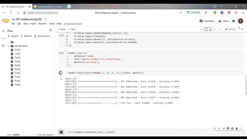The image size is (247, 139).
Task: Copy link to cell icon
Action: pyautogui.click(x=223, y=129)
